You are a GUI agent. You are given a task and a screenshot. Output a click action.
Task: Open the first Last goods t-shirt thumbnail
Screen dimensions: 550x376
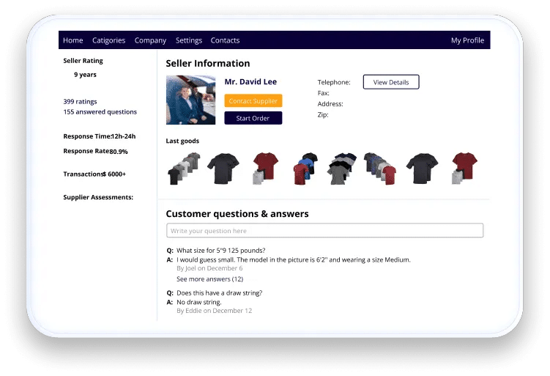(x=183, y=168)
